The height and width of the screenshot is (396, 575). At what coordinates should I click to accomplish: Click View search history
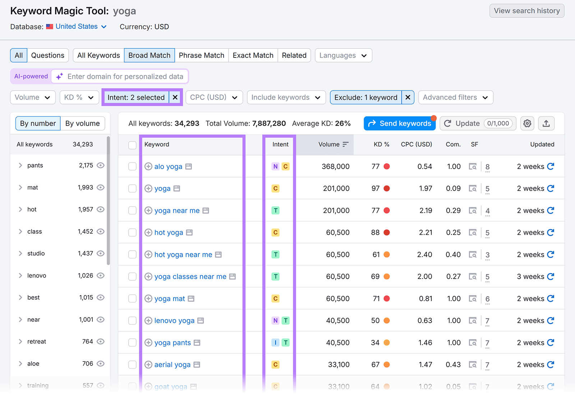pyautogui.click(x=526, y=11)
